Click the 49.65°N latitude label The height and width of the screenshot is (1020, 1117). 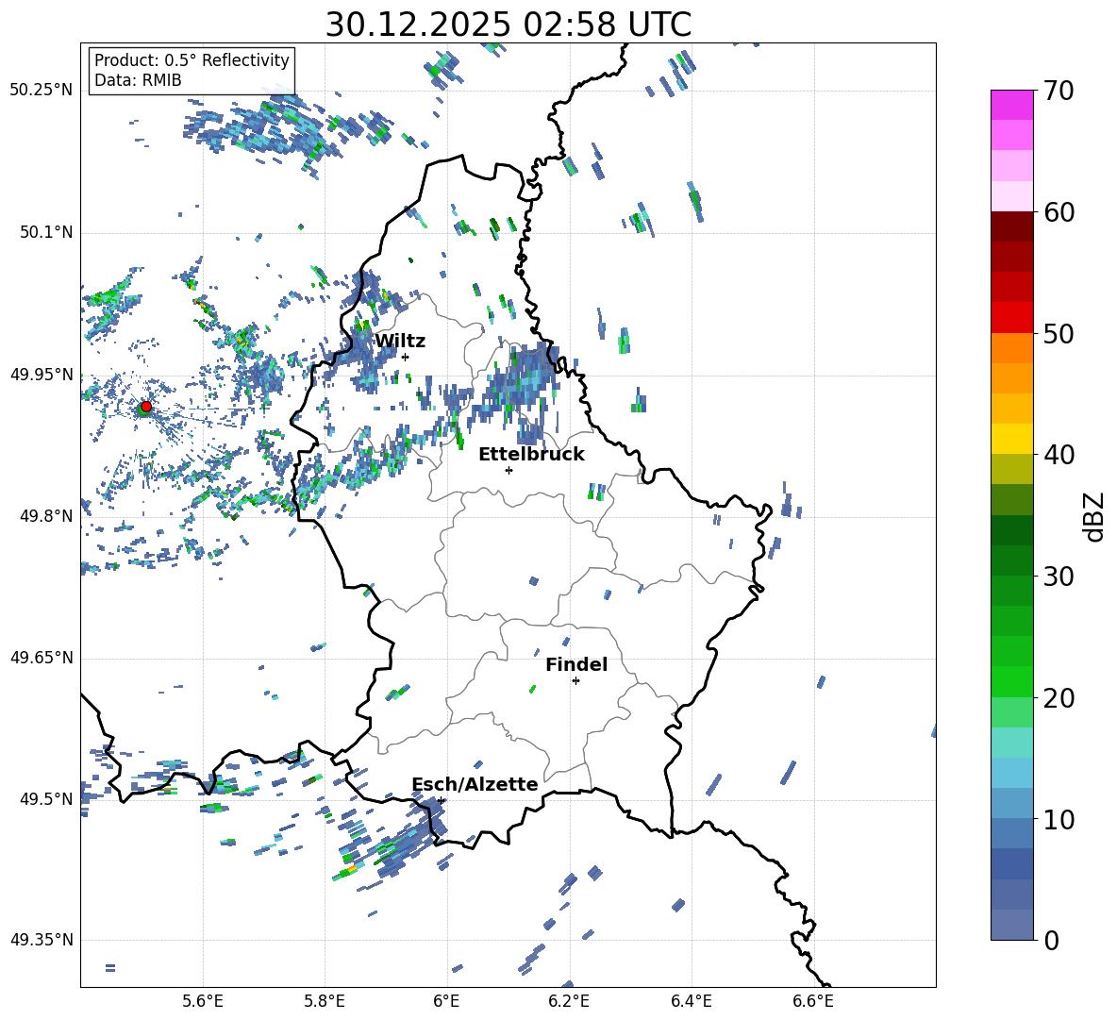coord(42,658)
